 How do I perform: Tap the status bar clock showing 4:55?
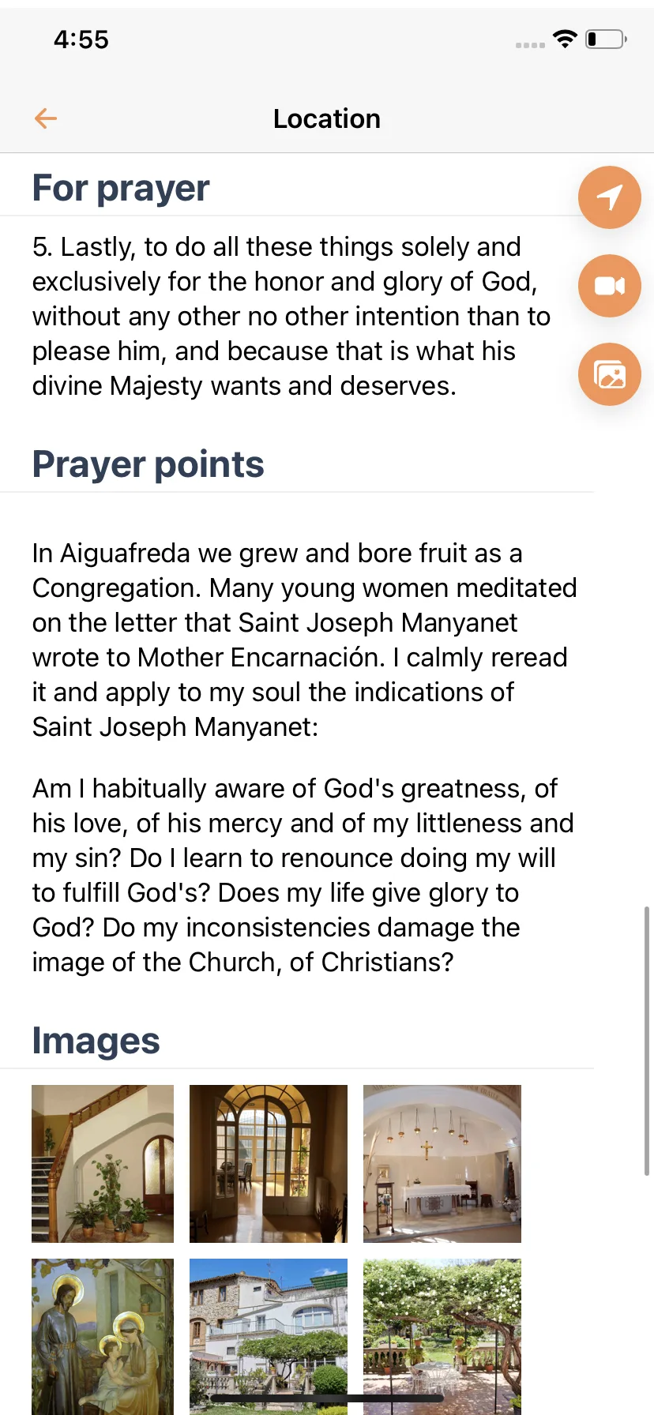(81, 39)
